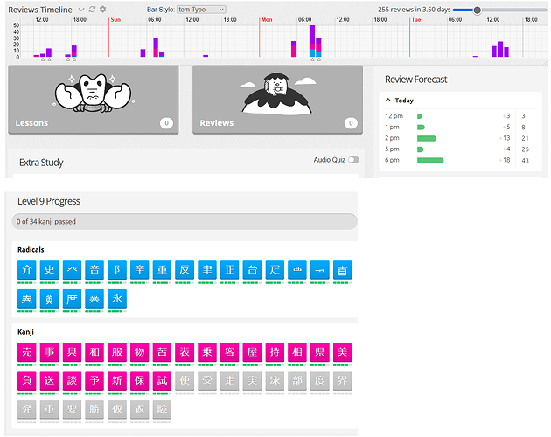The image size is (551, 437).
Task: Select the 辛 radical tile
Action: click(140, 270)
